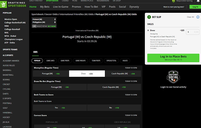Open the Pools section
The height and width of the screenshot is (128, 201).
coord(112,7)
